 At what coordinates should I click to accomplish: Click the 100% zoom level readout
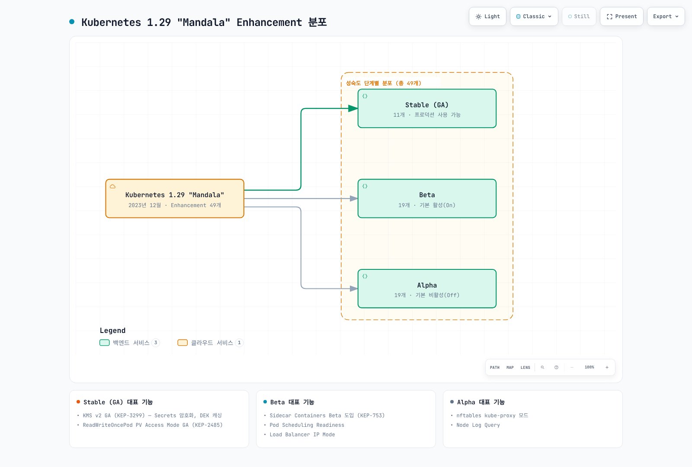[x=589, y=367]
